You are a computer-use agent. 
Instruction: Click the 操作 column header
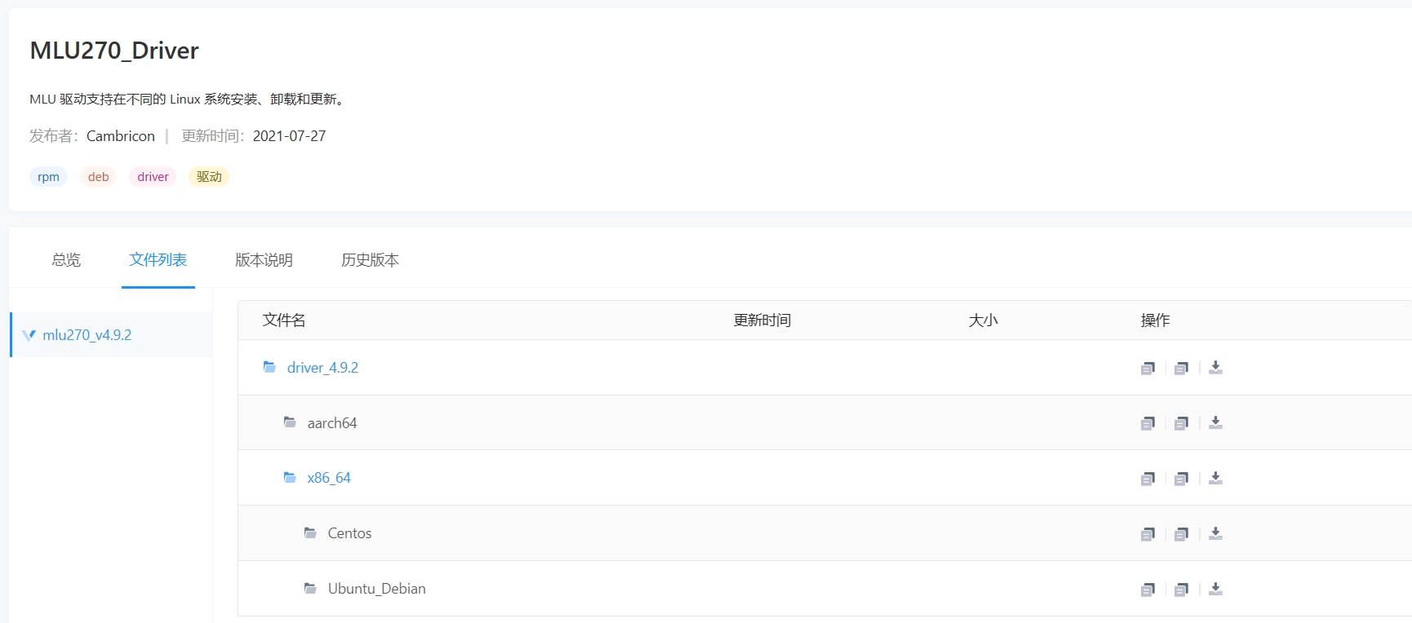1155,320
